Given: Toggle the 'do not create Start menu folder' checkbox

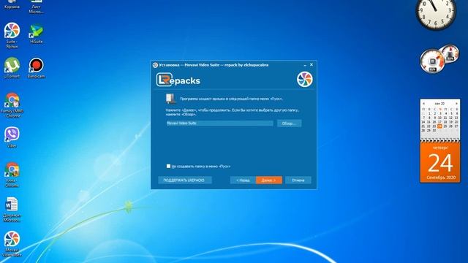Looking at the screenshot, I should [168, 166].
